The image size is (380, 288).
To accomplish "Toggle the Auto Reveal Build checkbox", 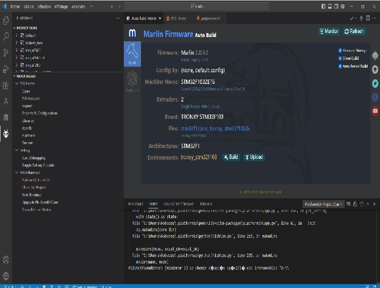I will pyautogui.click(x=340, y=66).
